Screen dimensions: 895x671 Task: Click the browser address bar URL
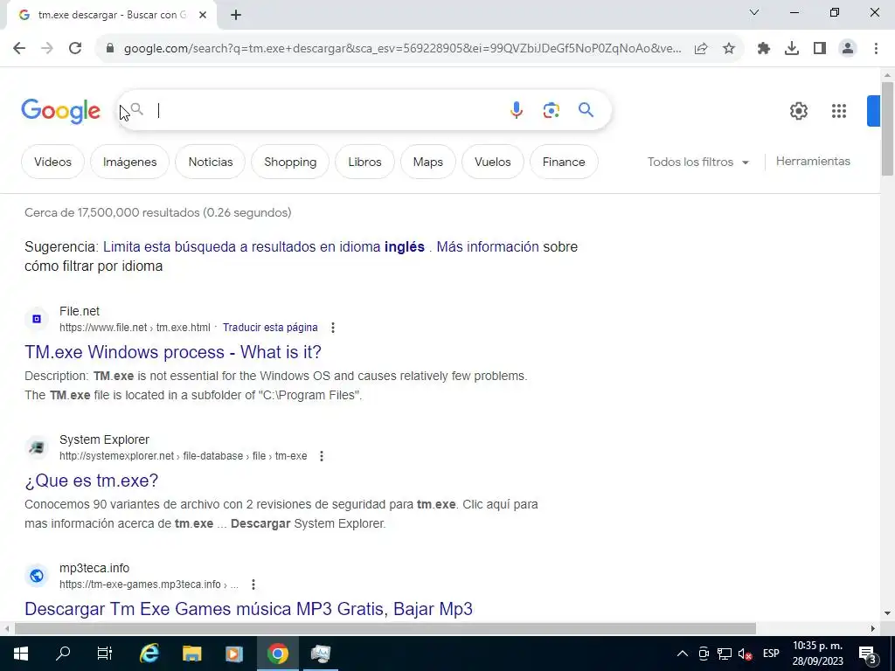pos(402,49)
